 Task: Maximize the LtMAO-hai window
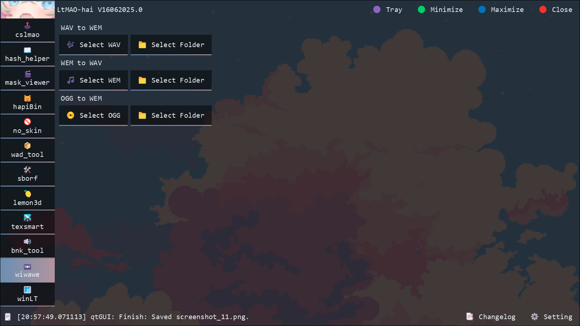pos(501,10)
